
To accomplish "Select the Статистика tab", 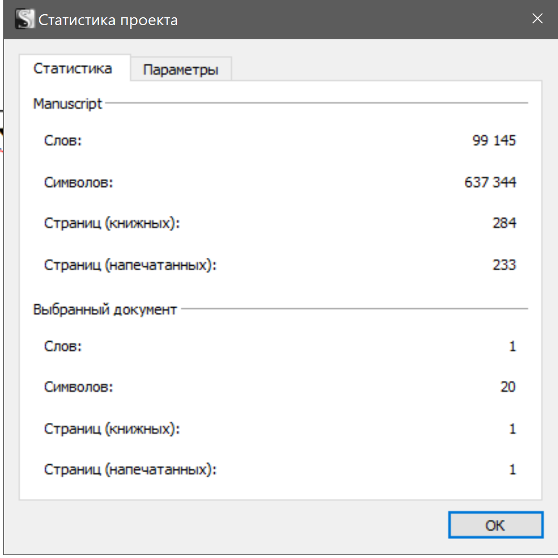I will [x=73, y=69].
